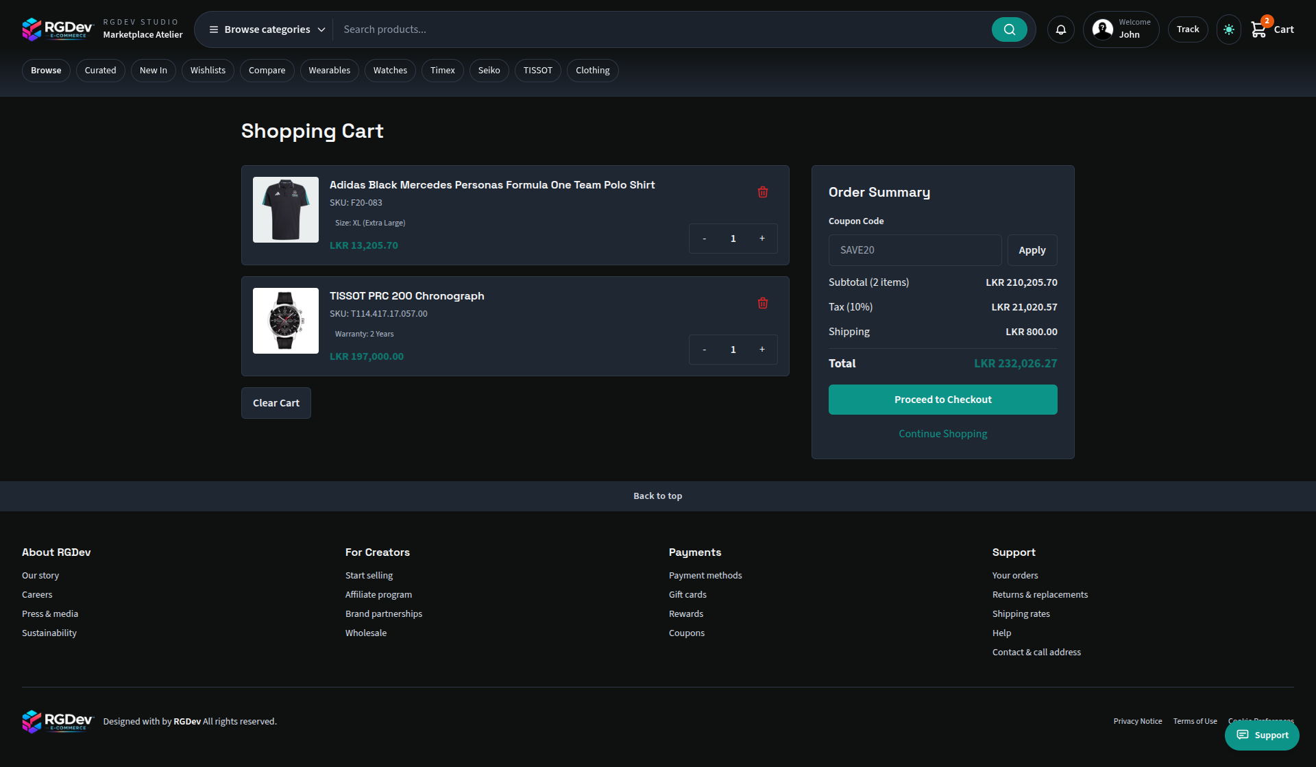Switch to the Wishlists section
This screenshot has height=767, width=1316.
point(208,70)
